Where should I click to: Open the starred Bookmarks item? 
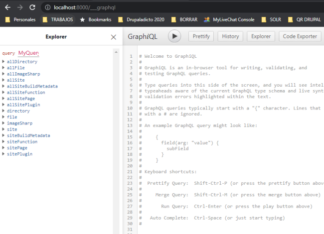(x=96, y=19)
